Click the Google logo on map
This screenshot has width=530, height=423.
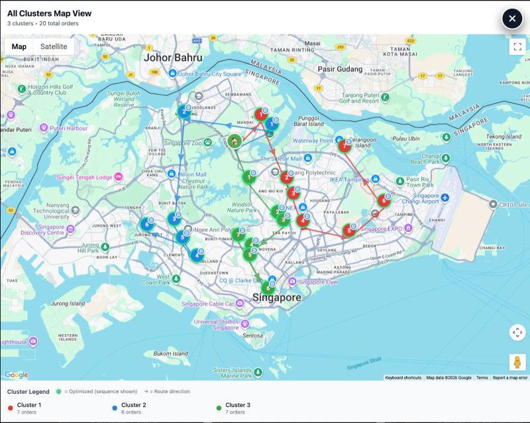pos(17,375)
